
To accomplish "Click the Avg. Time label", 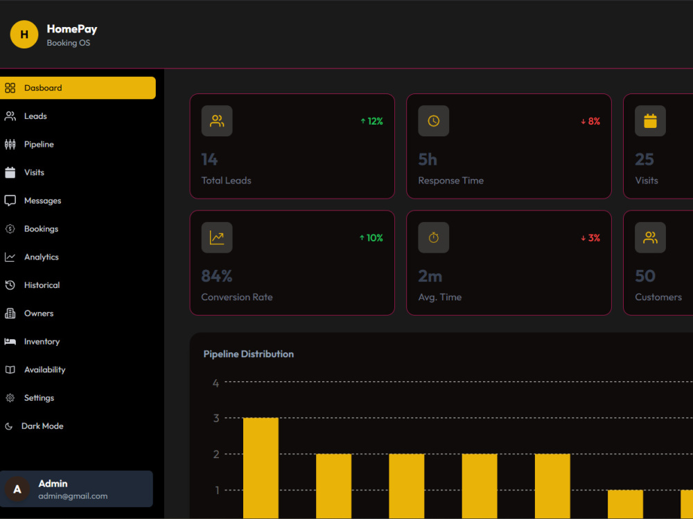I will [x=440, y=297].
